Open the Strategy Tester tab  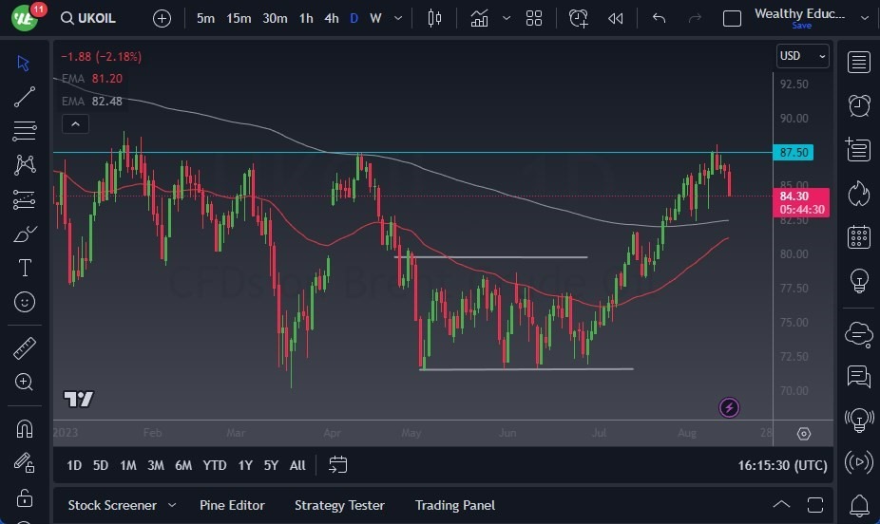[339, 505]
